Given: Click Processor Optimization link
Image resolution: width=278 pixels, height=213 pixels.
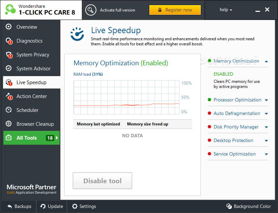Looking at the screenshot, I should click(x=238, y=100).
